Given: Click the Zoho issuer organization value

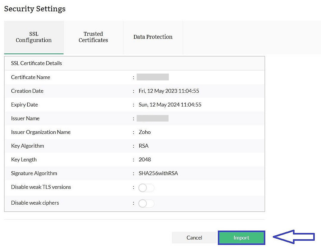Looking at the screenshot, I should point(145,132).
